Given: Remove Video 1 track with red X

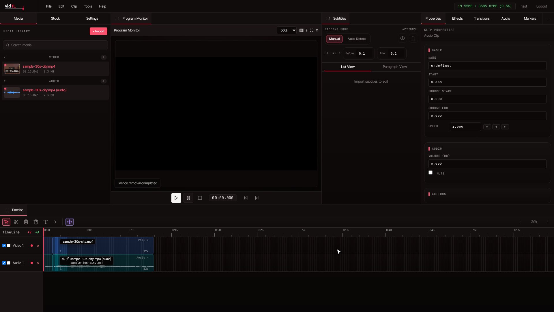Looking at the screenshot, I should click(x=38, y=246).
